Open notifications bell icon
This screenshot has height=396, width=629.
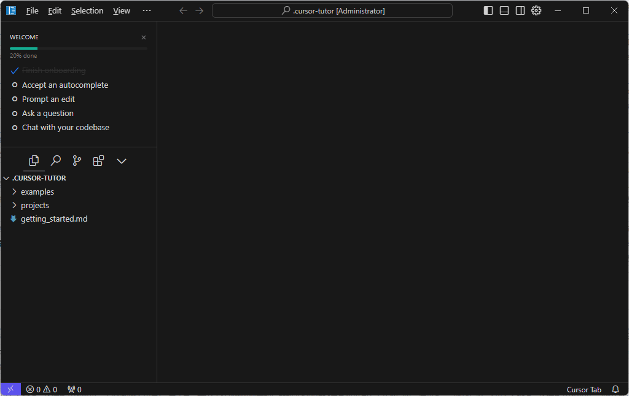point(615,389)
